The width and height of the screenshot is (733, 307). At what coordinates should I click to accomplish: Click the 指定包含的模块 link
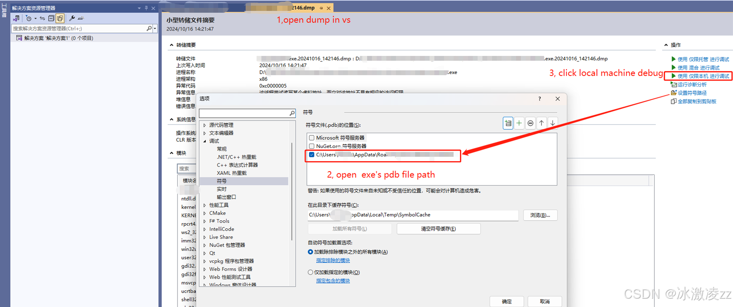pos(333,281)
